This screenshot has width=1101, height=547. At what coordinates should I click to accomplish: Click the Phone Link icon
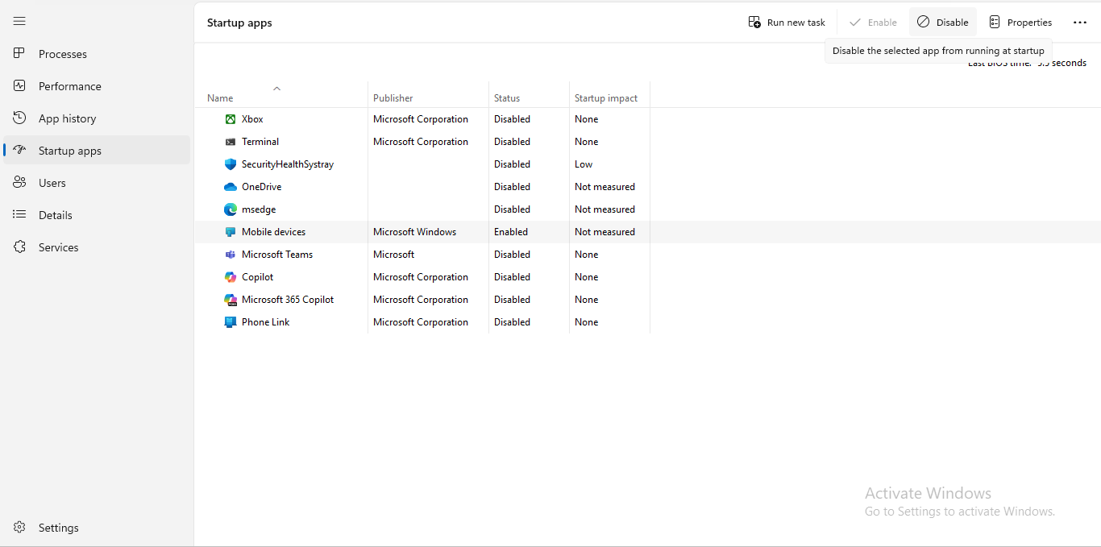231,322
